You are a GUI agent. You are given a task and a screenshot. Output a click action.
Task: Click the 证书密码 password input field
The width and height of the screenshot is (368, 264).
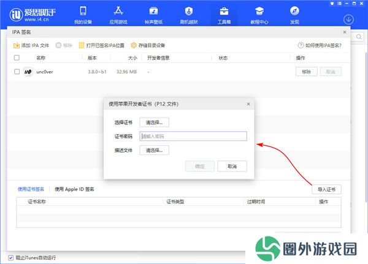point(193,136)
